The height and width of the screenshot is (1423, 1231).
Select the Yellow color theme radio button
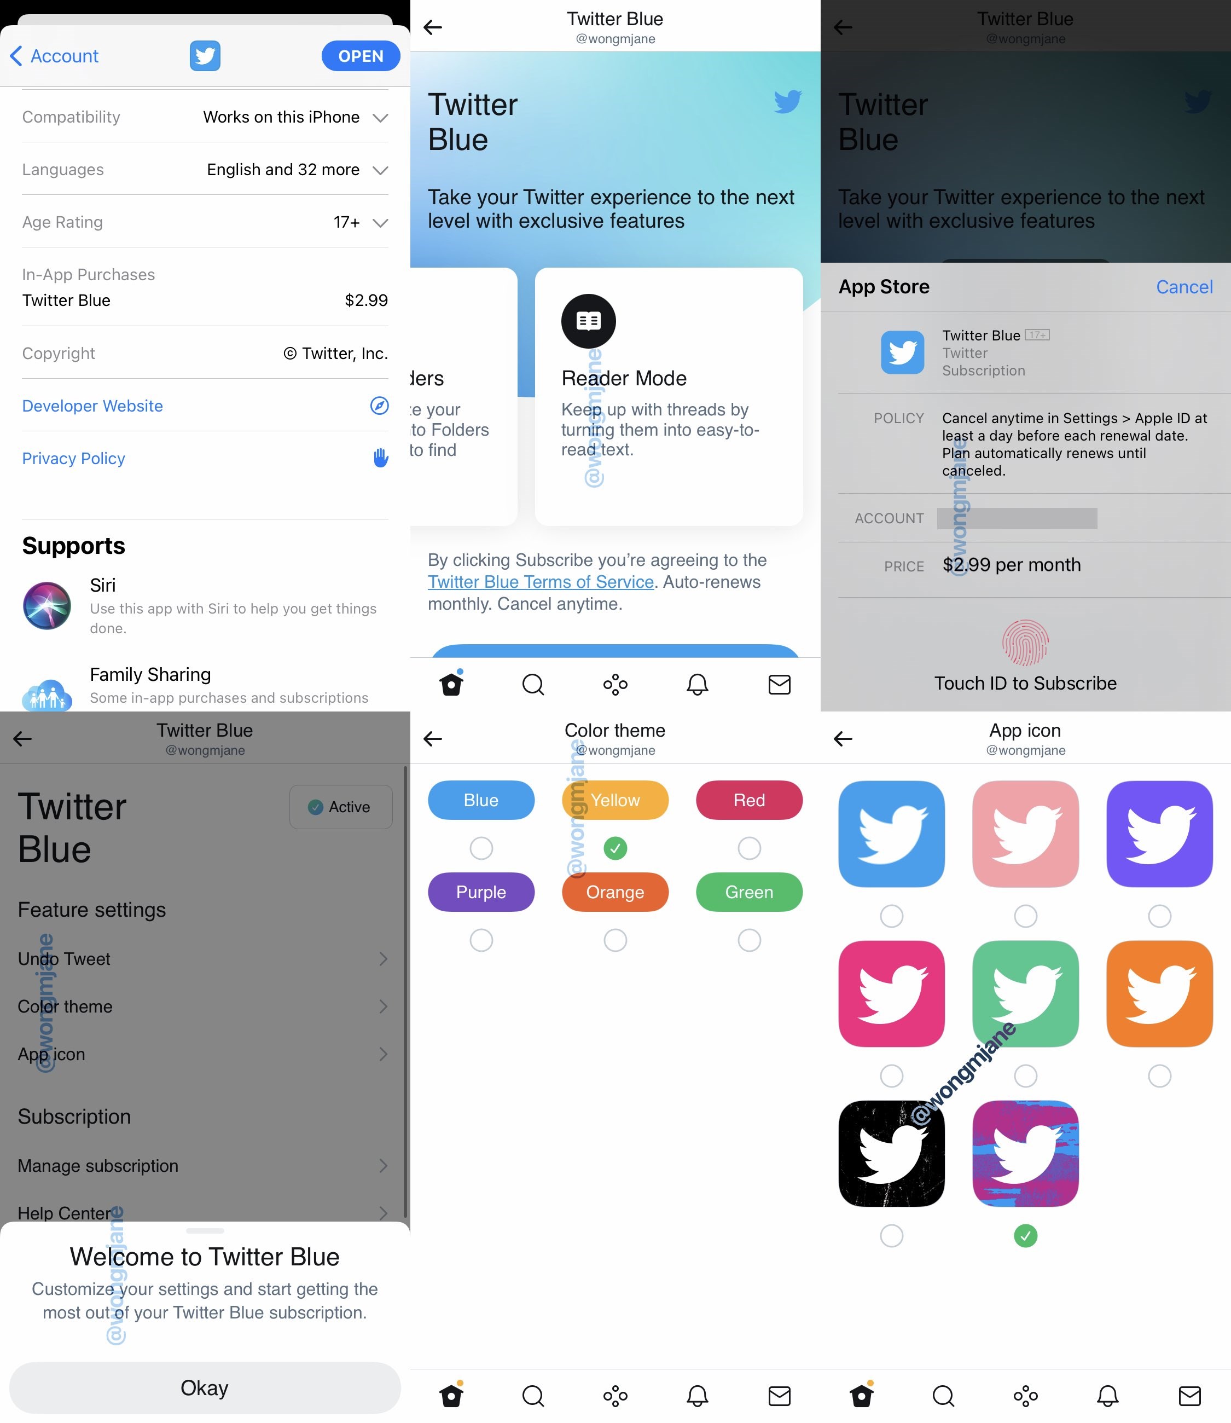tap(614, 847)
